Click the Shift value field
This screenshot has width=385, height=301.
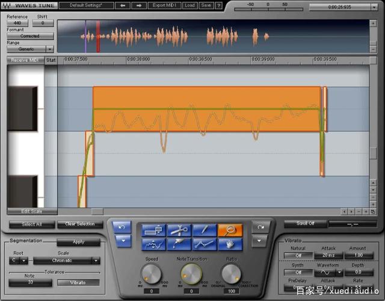pyautogui.click(x=43, y=23)
